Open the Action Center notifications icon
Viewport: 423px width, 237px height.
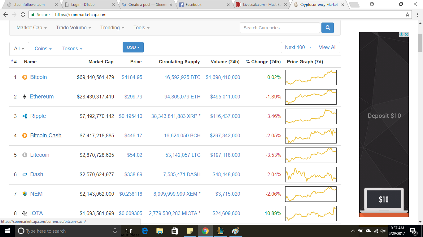point(413,231)
